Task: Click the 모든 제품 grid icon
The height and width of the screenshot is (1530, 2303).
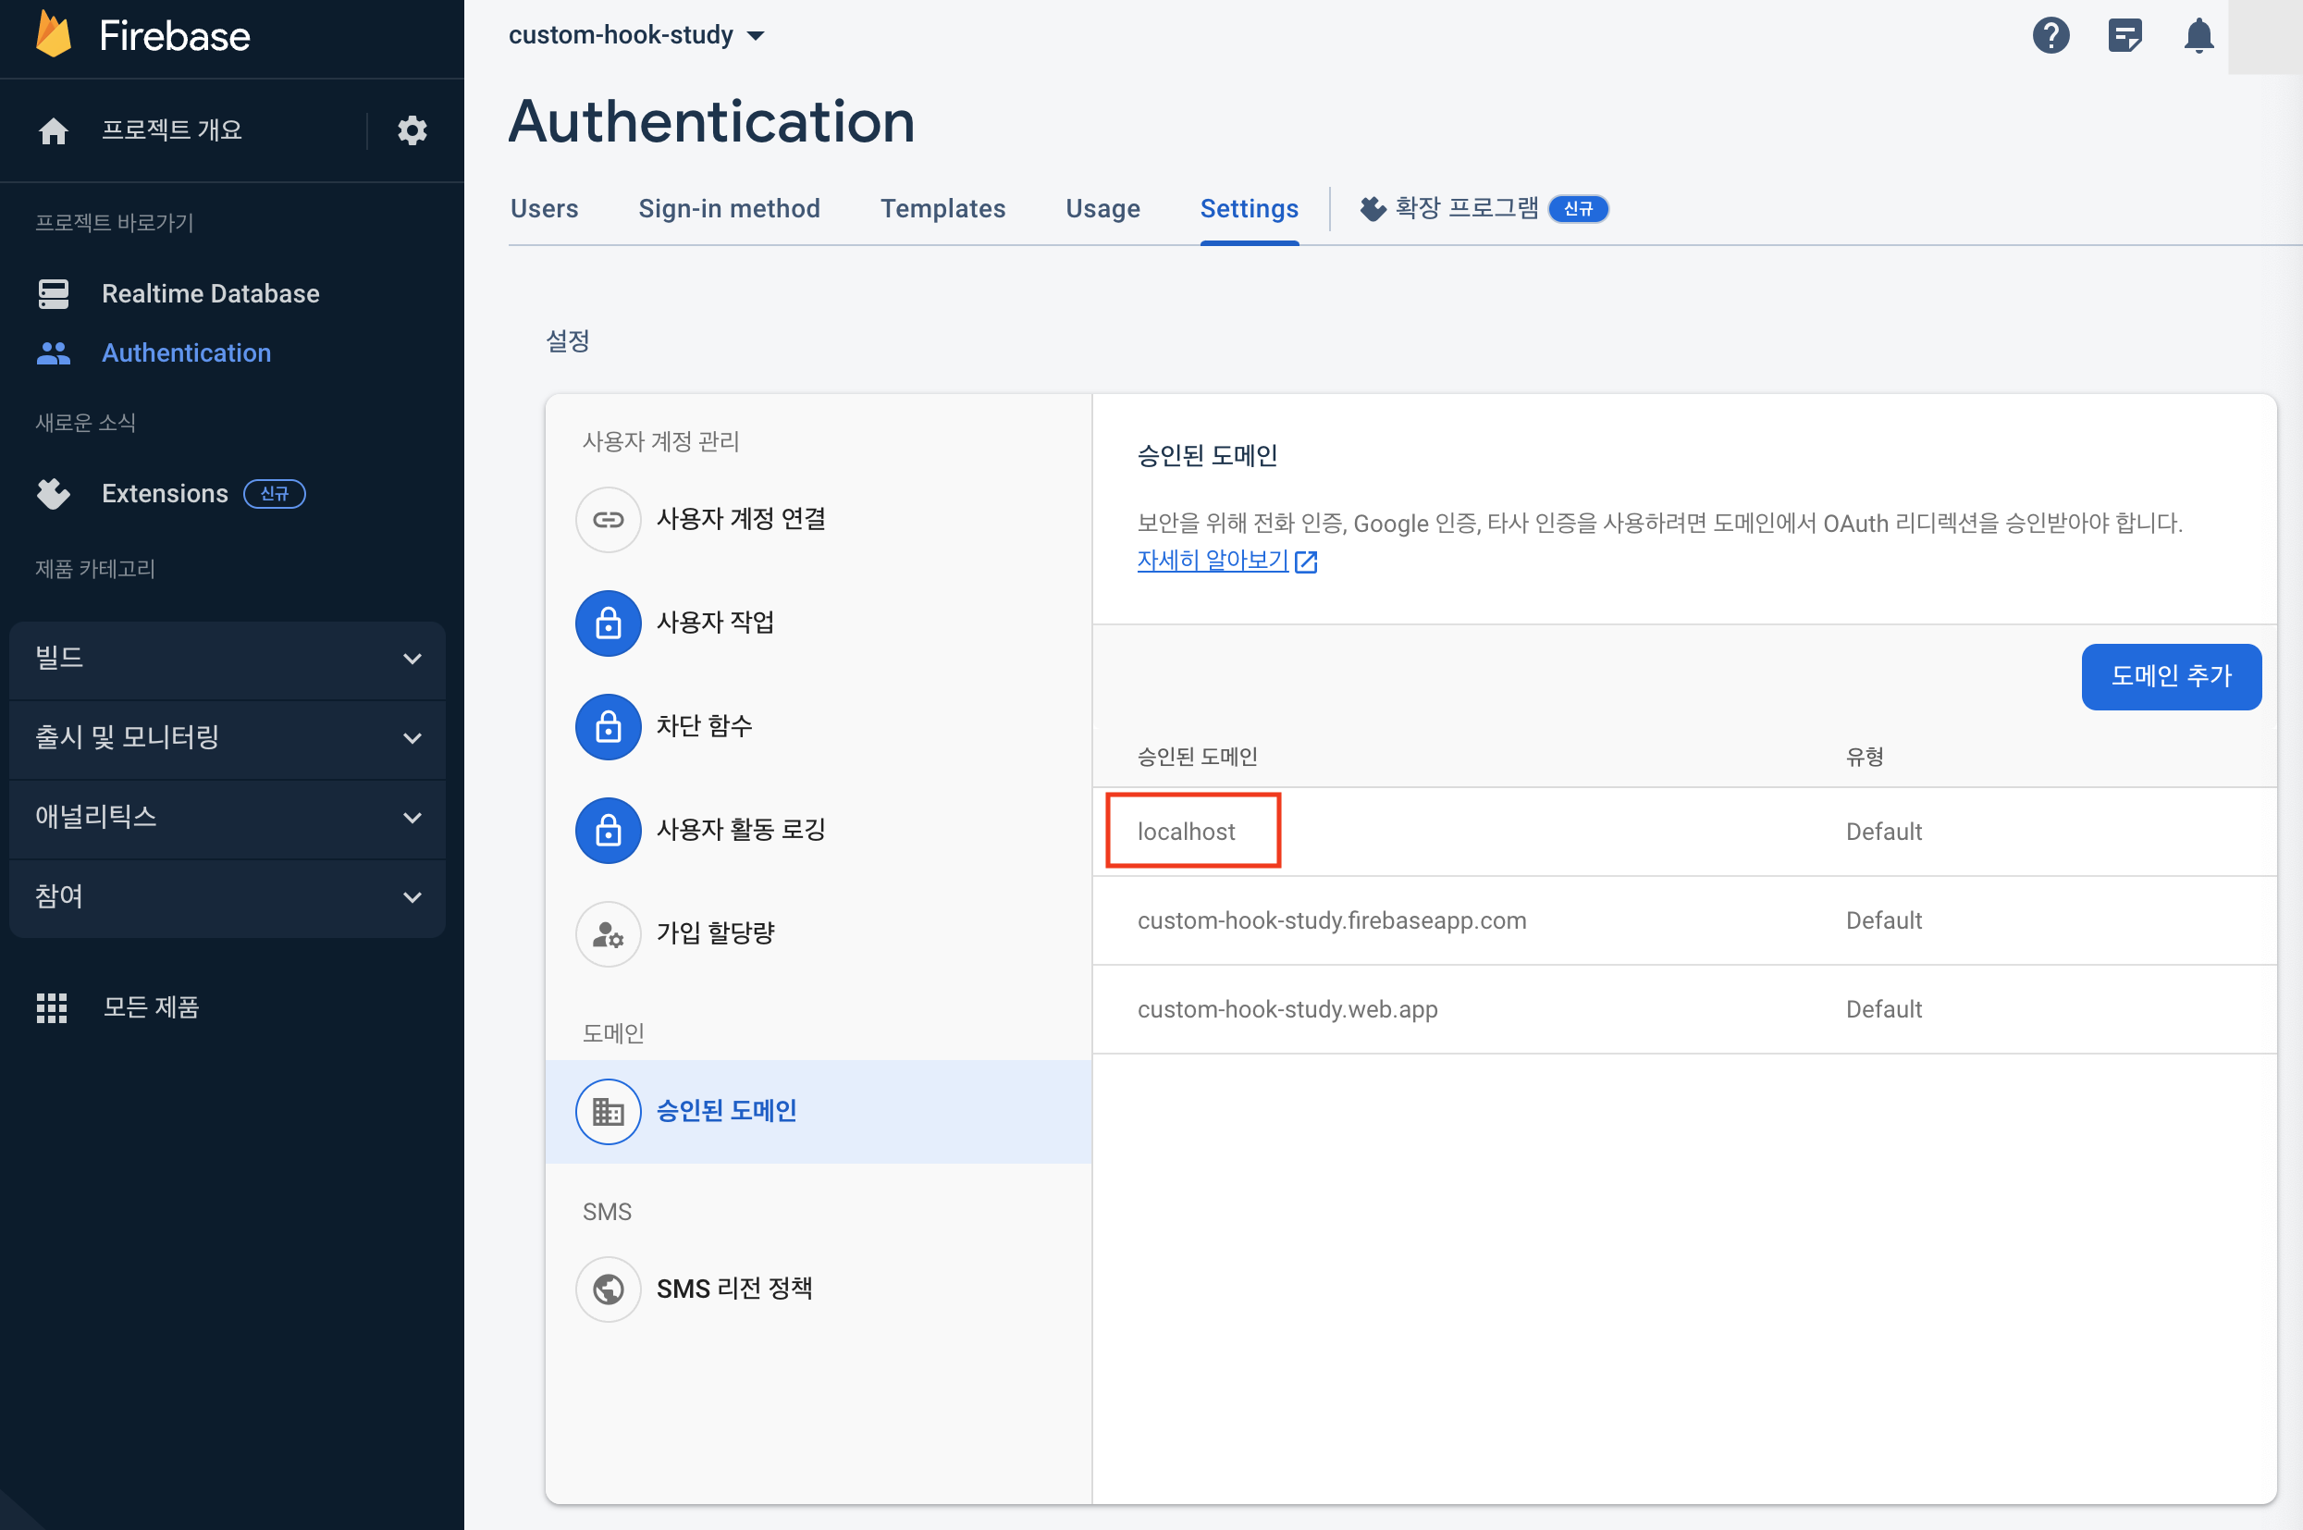Action: pyautogui.click(x=52, y=1007)
